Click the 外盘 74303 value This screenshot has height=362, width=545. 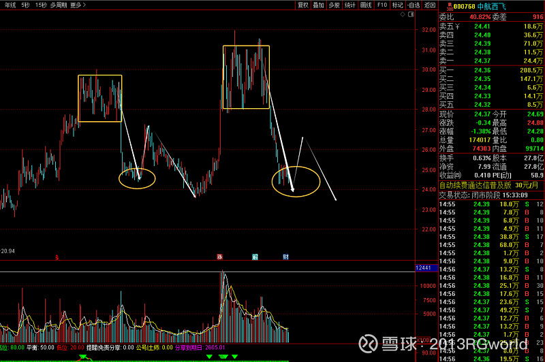pyautogui.click(x=482, y=149)
